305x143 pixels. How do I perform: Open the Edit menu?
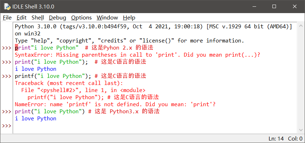coord(22,17)
